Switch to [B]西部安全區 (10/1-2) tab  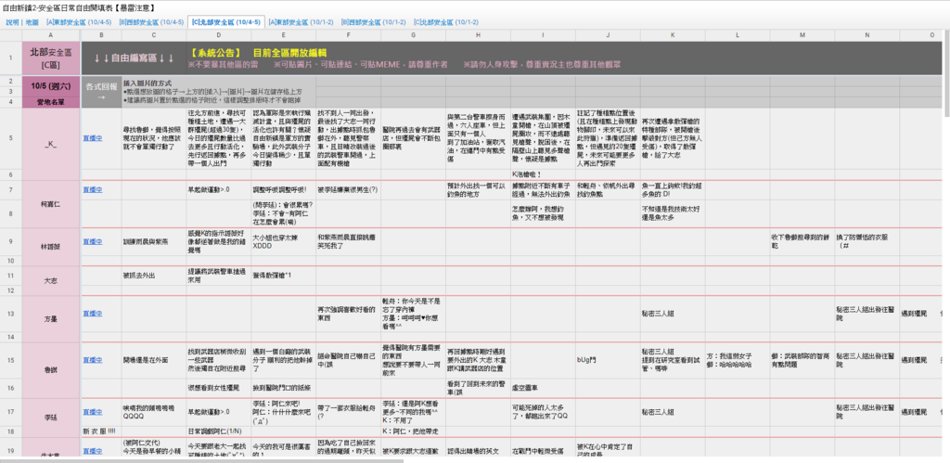[374, 22]
